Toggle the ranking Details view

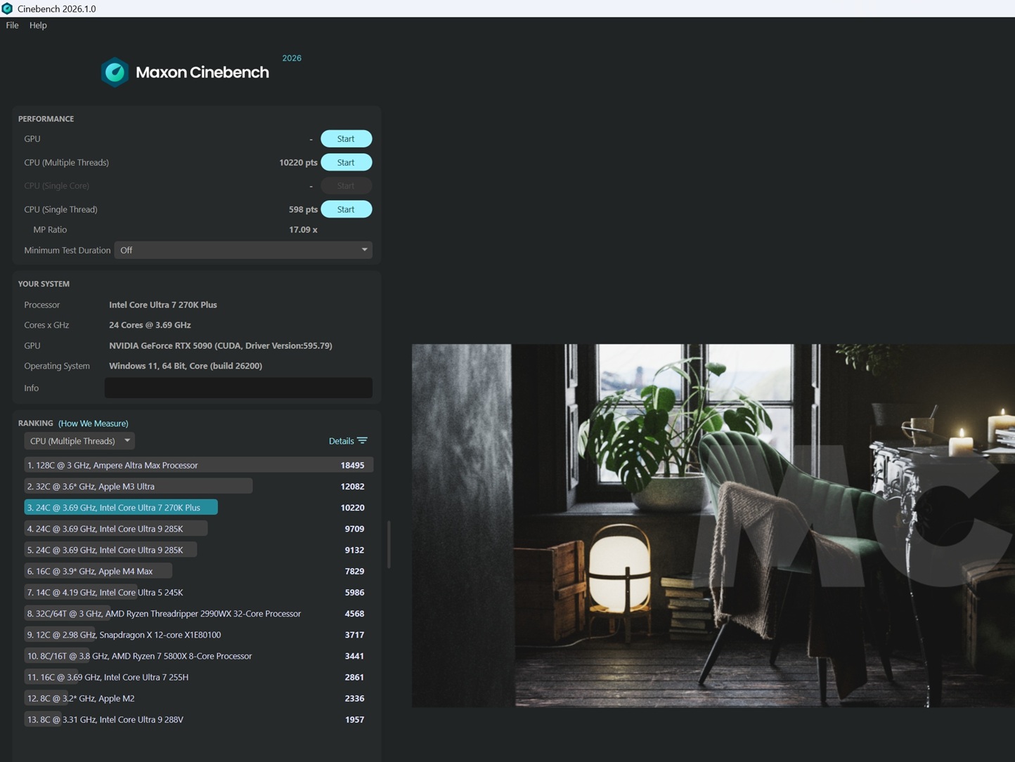(342, 441)
